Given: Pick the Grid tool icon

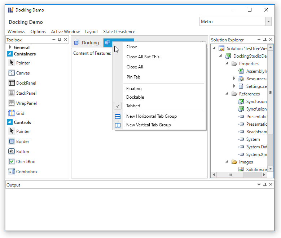Looking at the screenshot, I should pos(12,113).
